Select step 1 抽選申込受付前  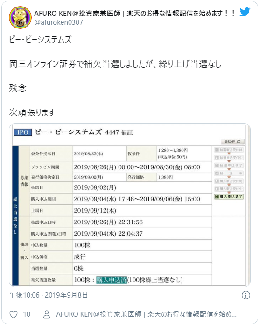229,150
